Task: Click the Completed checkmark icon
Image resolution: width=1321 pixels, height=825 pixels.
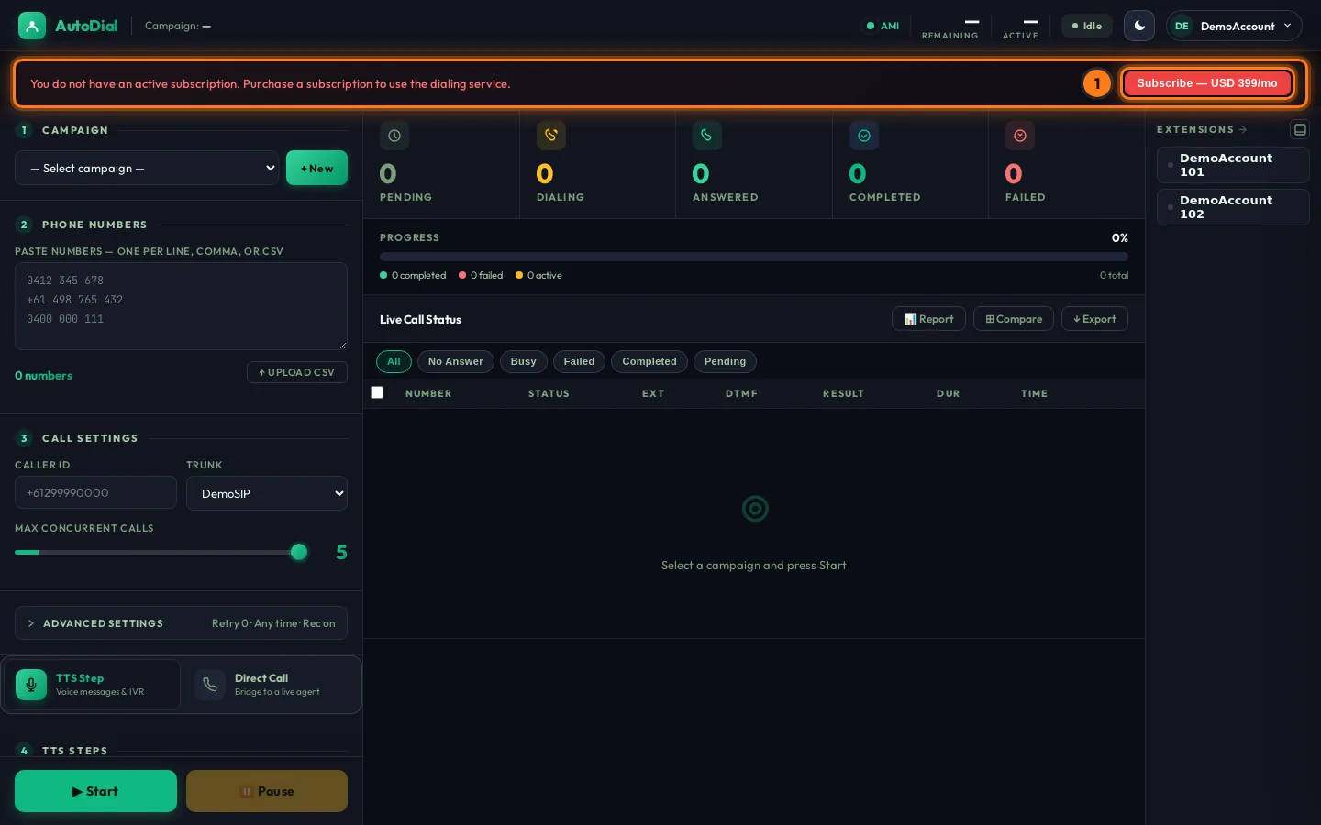Action: click(864, 136)
